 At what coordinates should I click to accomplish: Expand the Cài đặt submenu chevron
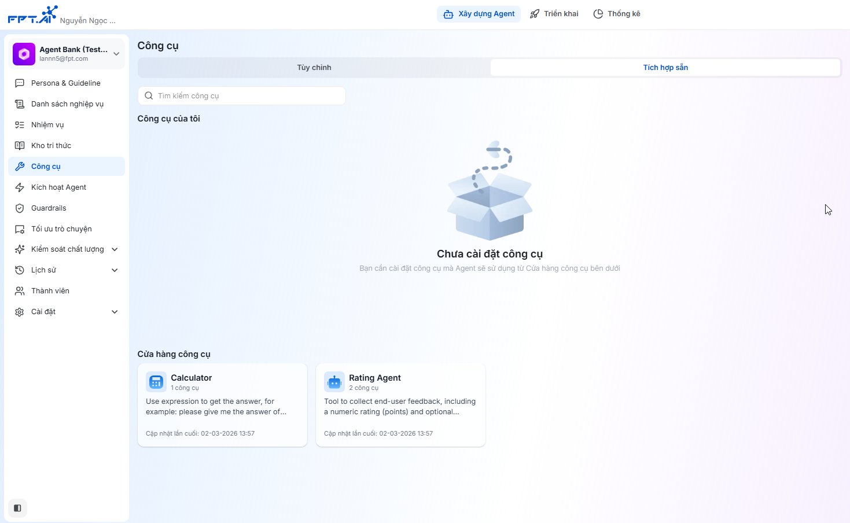(x=115, y=312)
